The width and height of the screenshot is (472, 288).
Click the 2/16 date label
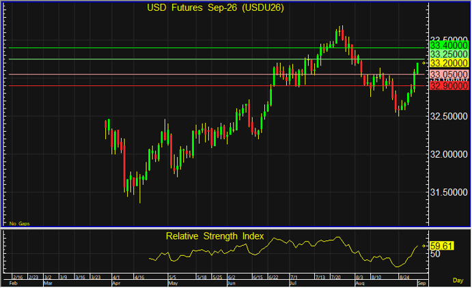coord(18,277)
